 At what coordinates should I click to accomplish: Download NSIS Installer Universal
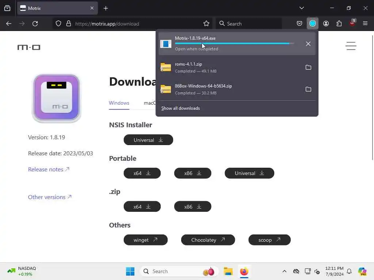click(148, 140)
